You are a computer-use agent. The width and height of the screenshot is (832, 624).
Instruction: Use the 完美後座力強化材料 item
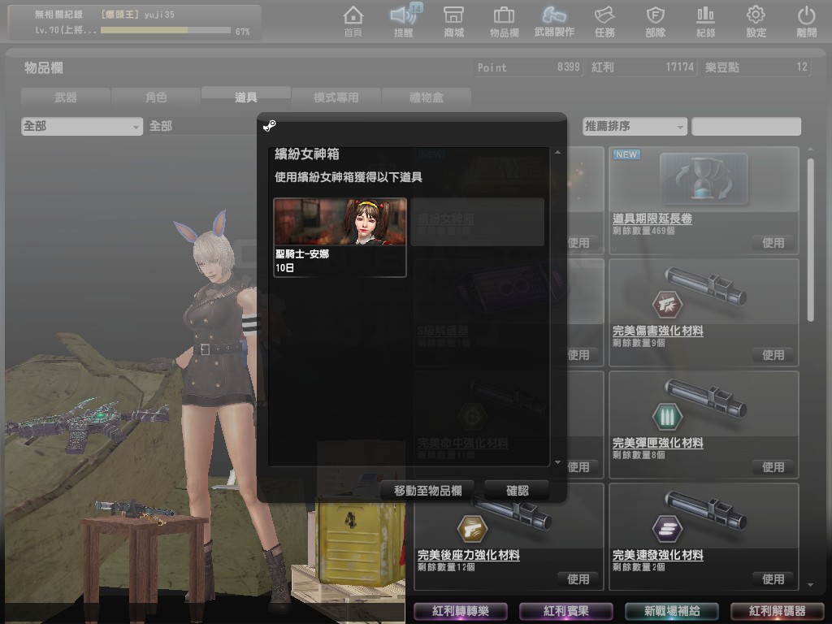click(x=578, y=579)
